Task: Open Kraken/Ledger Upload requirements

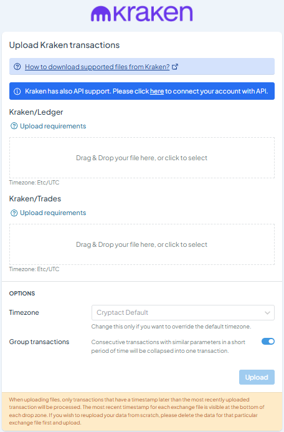Action: point(53,126)
